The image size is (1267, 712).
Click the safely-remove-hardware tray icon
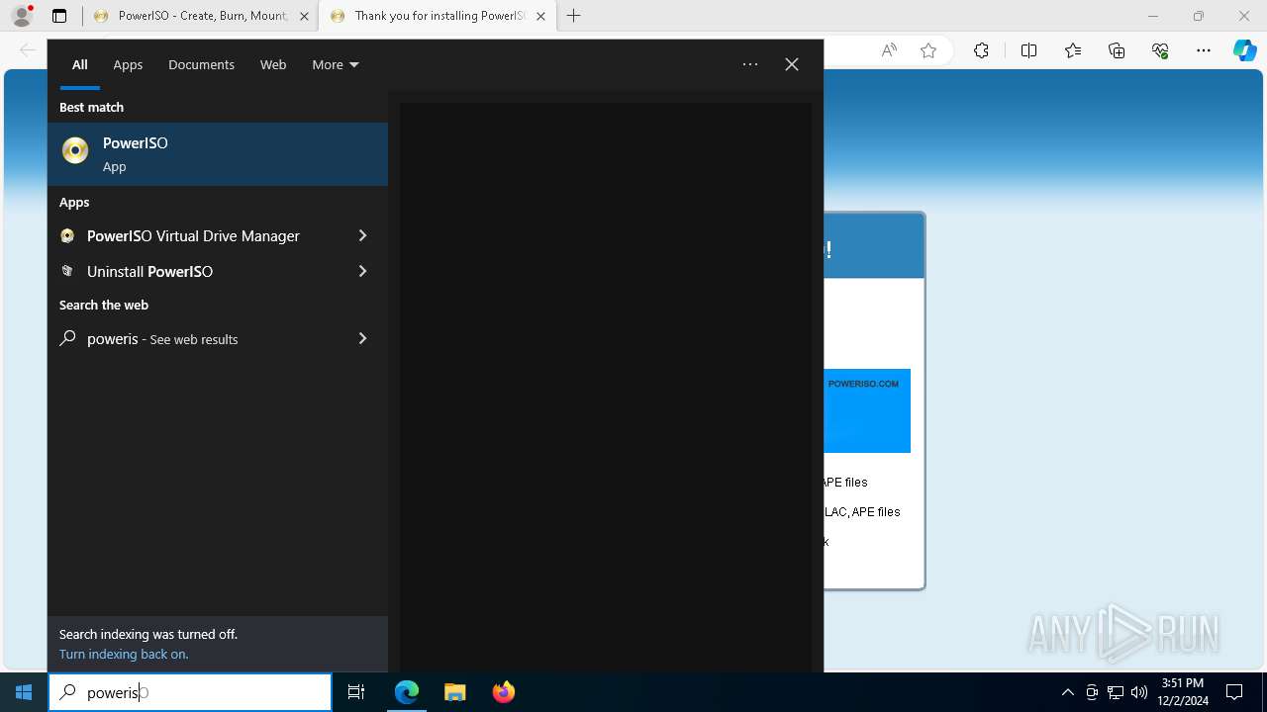point(1092,692)
